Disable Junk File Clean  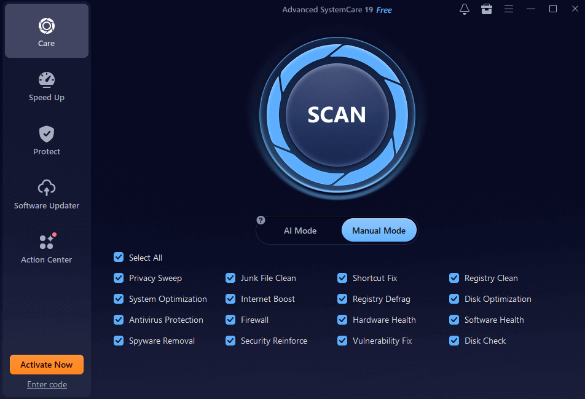tap(230, 278)
